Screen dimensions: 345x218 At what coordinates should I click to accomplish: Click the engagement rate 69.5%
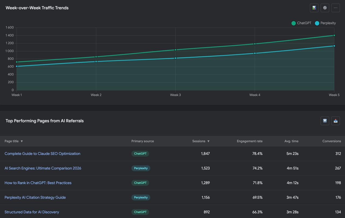257,197
